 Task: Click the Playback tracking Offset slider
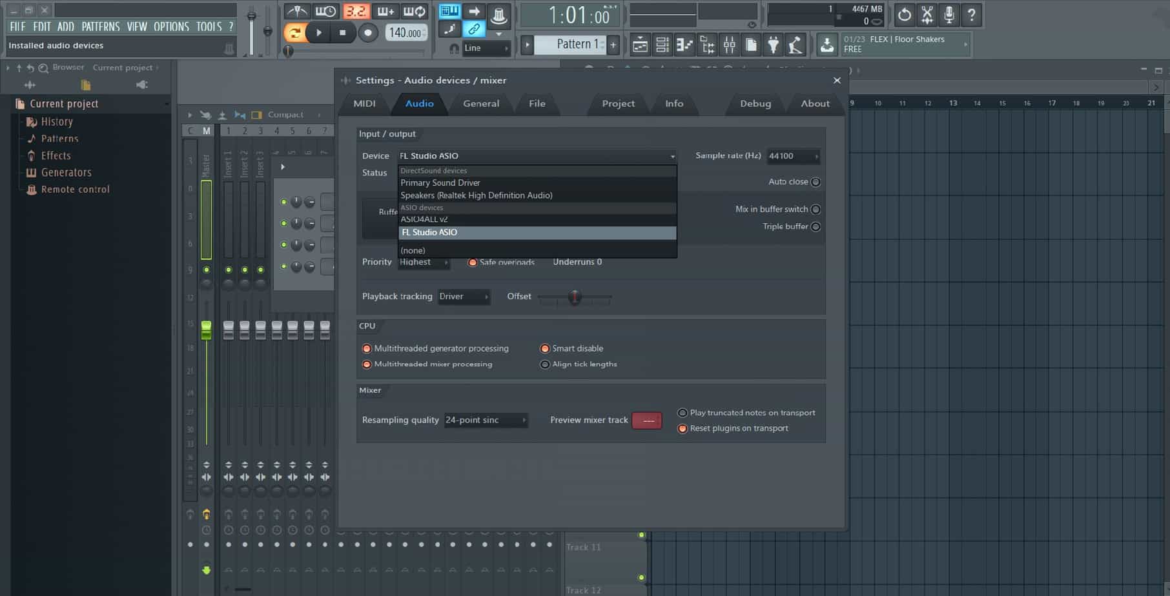point(575,297)
